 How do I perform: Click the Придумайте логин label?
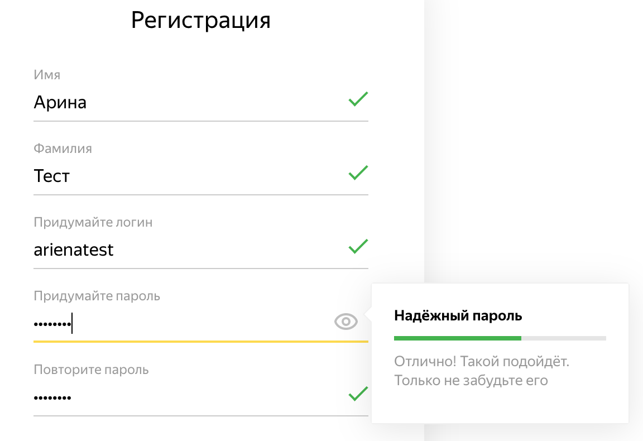coord(93,222)
